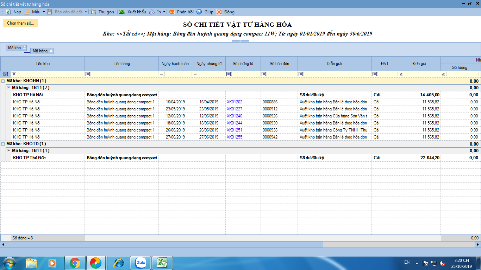Collapse the Mã kho : KHOTD group

3,144
